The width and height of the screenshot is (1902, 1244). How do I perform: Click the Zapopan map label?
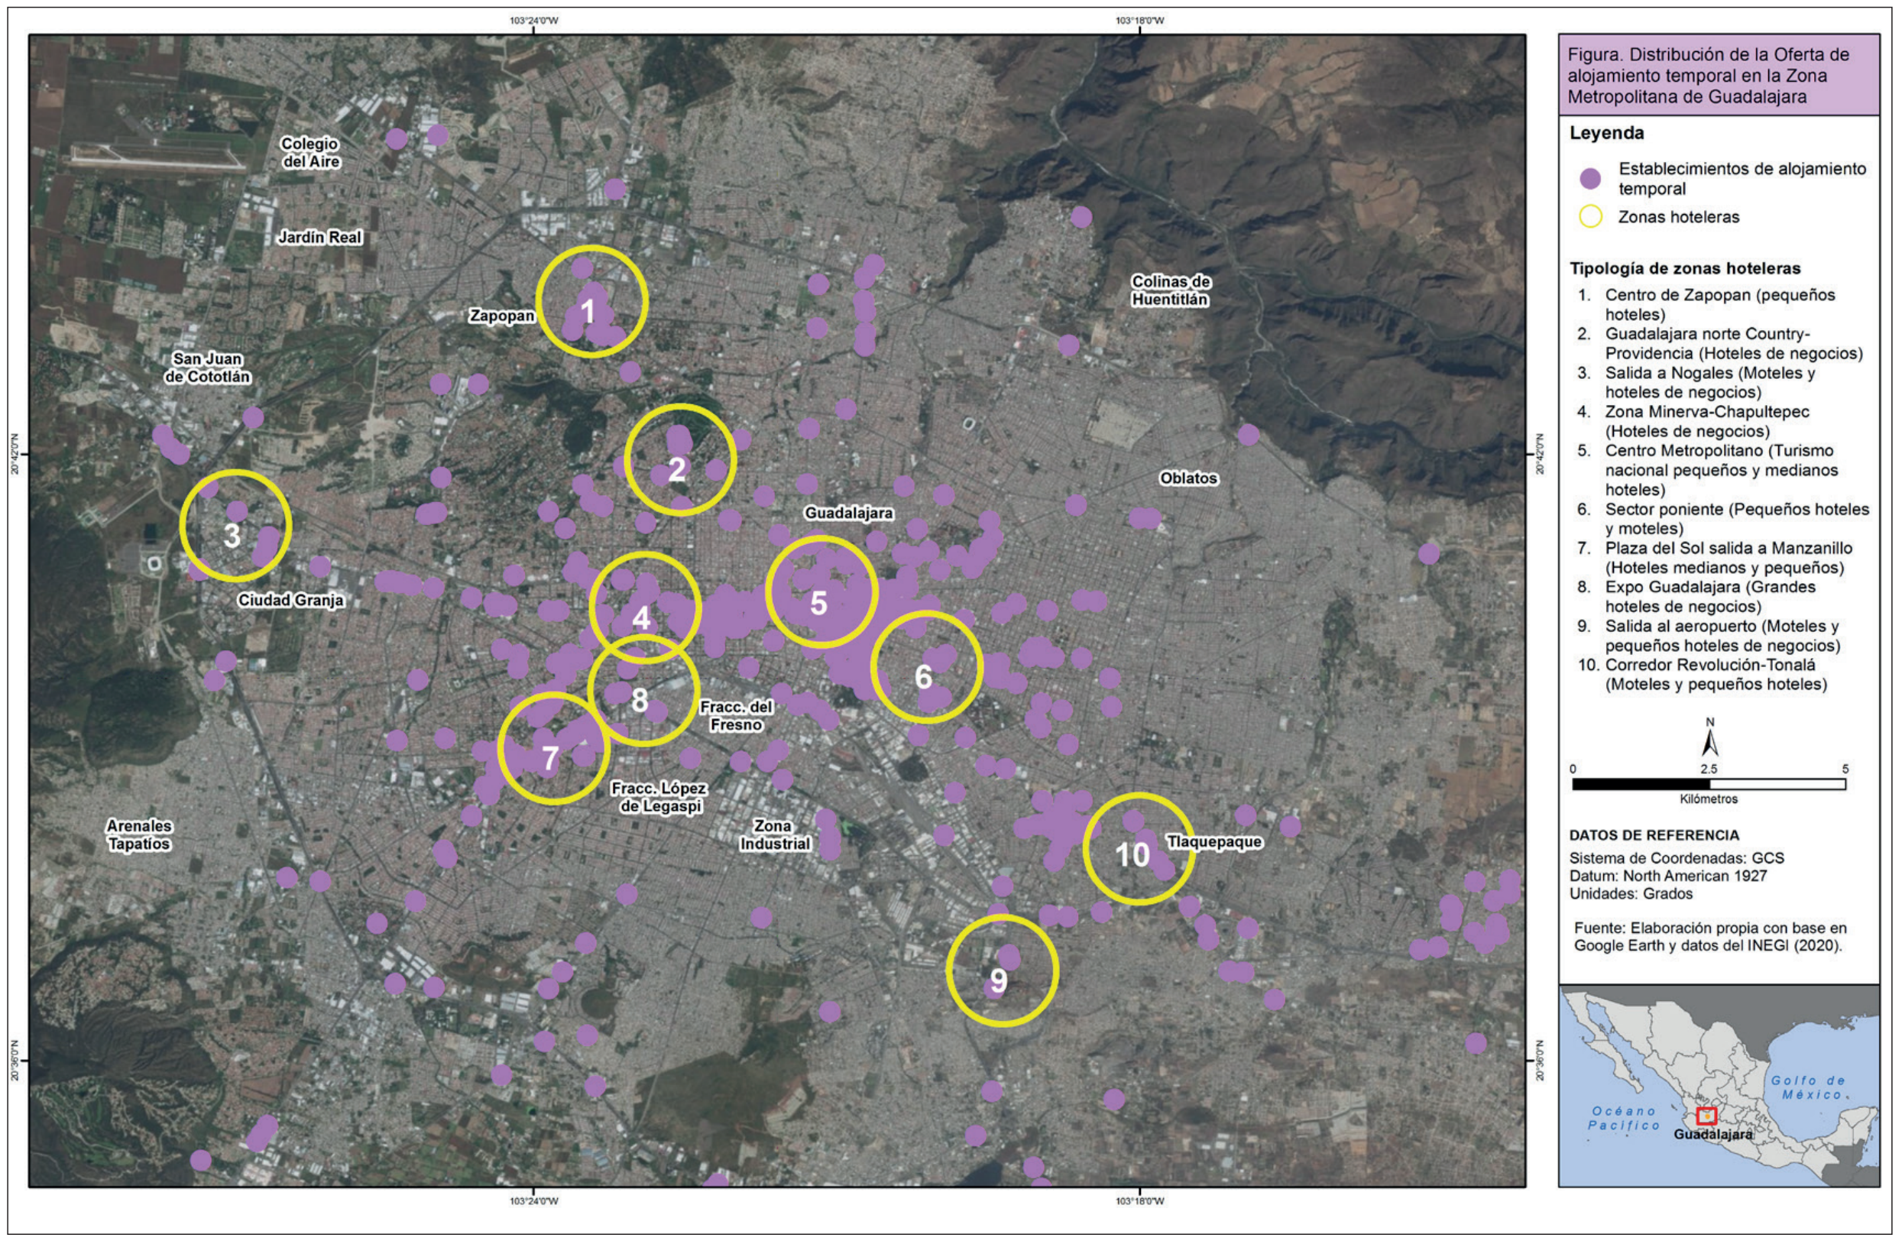501,316
